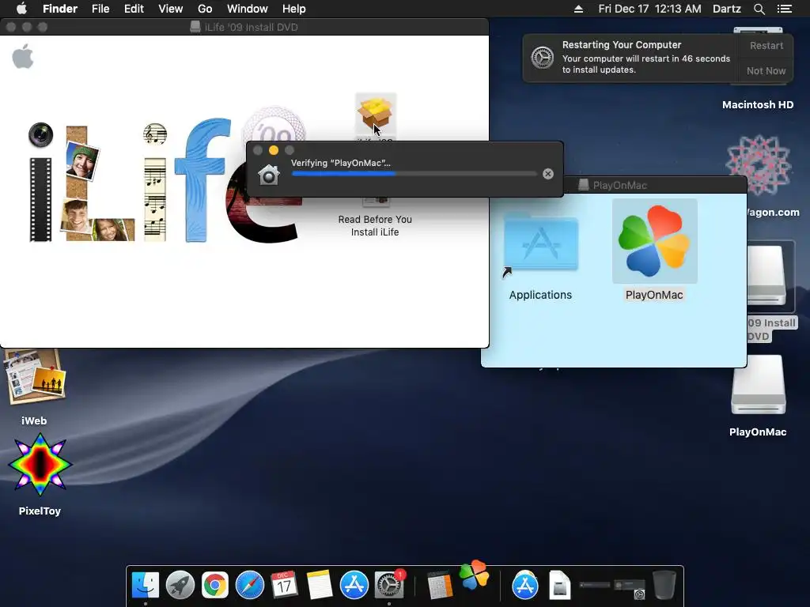The image size is (810, 607).
Task: Open the Finder menu
Action: pyautogui.click(x=60, y=9)
